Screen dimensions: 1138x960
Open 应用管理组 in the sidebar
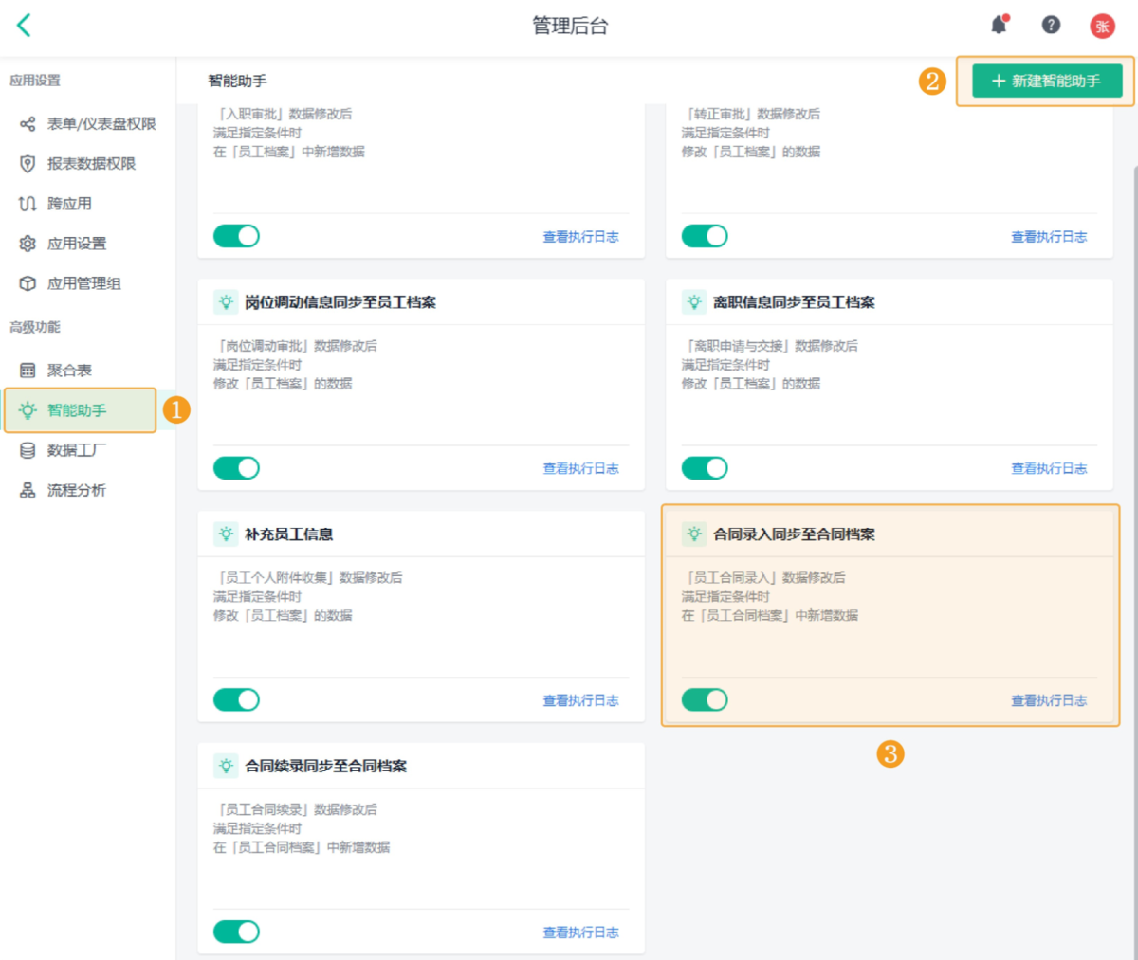coord(83,283)
